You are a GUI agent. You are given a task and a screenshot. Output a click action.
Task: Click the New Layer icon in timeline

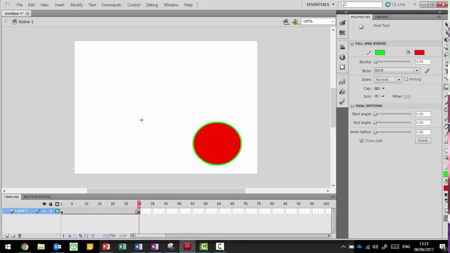tap(7, 236)
